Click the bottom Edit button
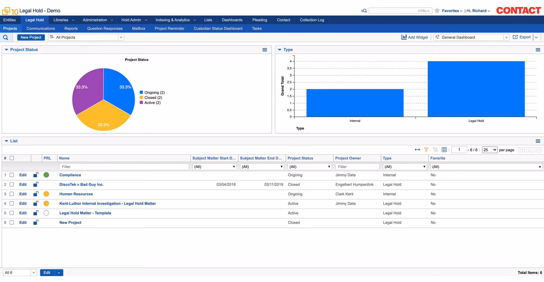Image resolution: width=544 pixels, height=282 pixels. pos(47,273)
